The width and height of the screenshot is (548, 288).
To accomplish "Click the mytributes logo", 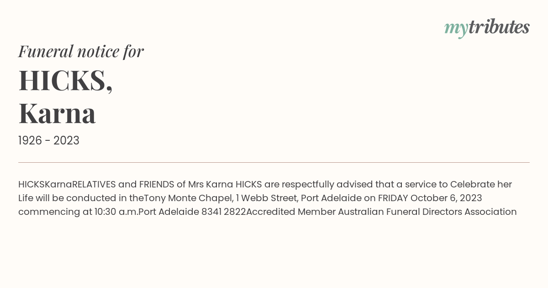I will tap(487, 28).
